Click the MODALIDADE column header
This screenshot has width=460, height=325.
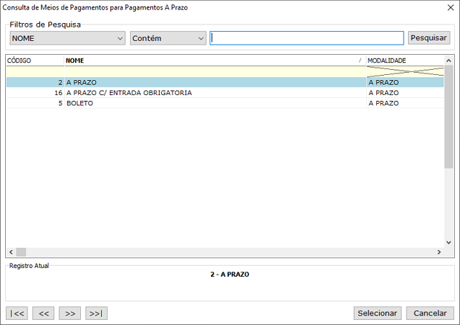click(x=403, y=61)
